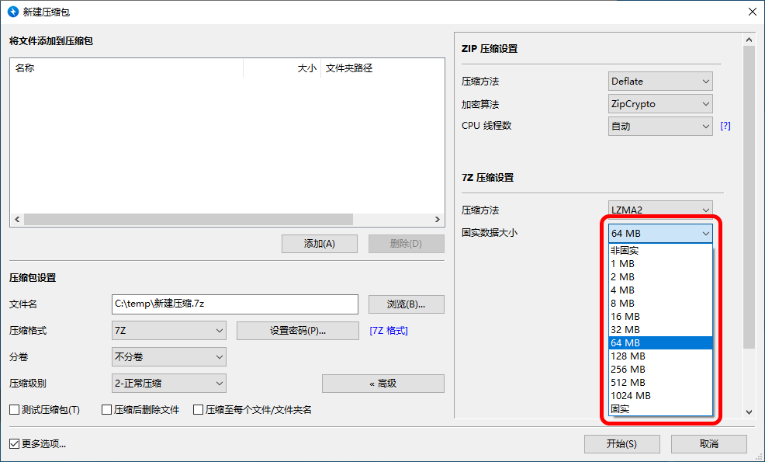
Task: Open the [7Z 格式] help link
Action: (389, 331)
